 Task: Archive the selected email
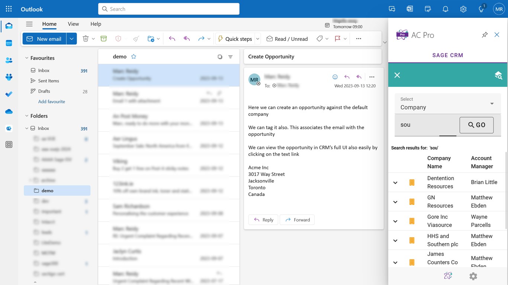(x=104, y=39)
